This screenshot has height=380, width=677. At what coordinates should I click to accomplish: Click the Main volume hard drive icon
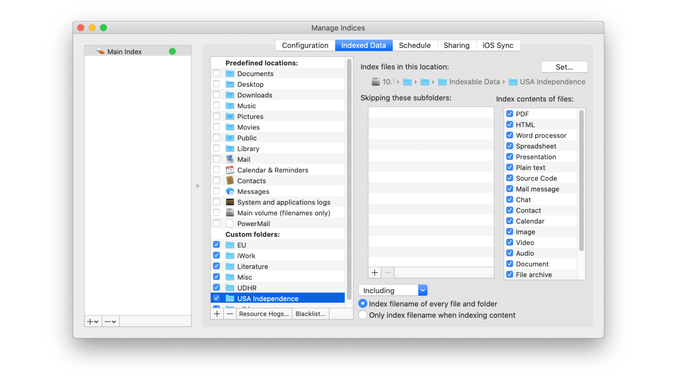point(230,213)
